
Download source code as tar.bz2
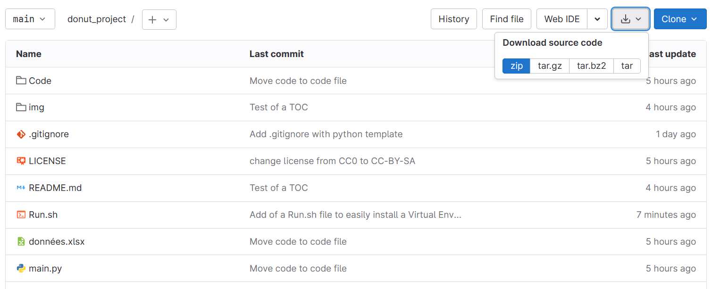click(592, 66)
